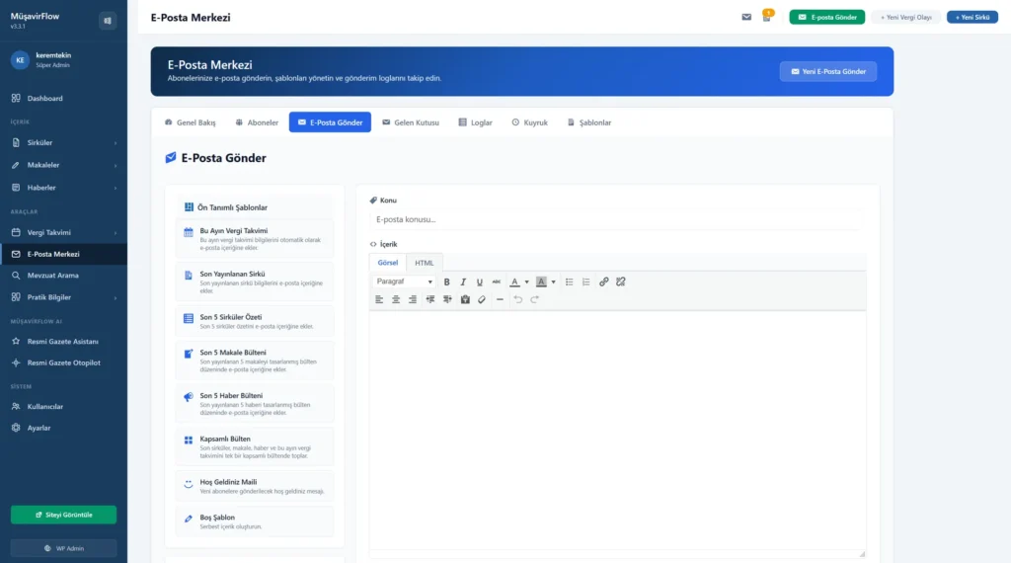Select the E-Posta Gönder tab
The height and width of the screenshot is (563, 1011).
click(x=330, y=122)
